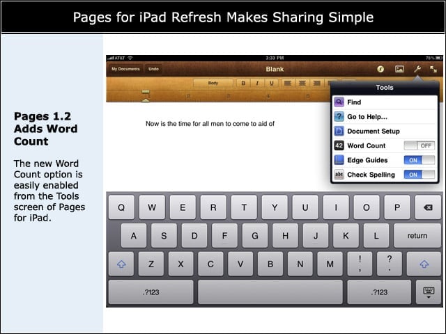
Task: Turn off the Check Spelling switch
Action: 420,175
